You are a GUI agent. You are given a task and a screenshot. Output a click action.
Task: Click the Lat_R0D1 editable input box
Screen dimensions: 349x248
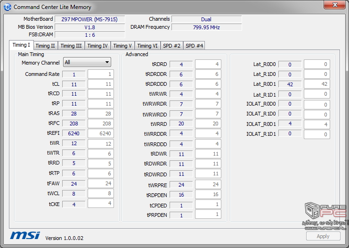(x=317, y=84)
